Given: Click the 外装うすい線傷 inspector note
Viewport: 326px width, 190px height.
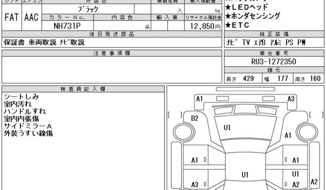Looking at the screenshot, I should pos(28,133).
